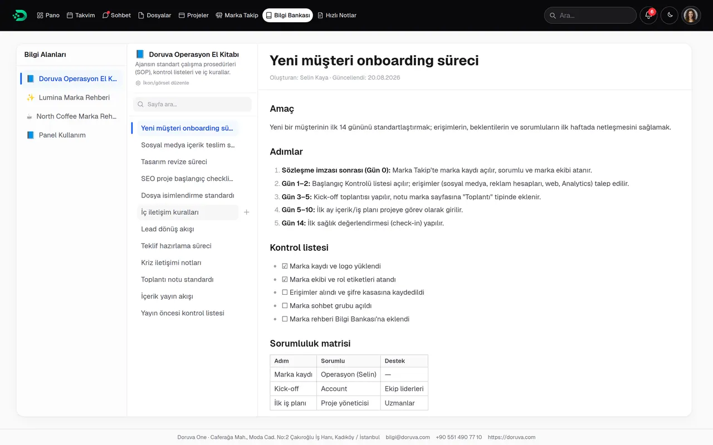This screenshot has width=713, height=445.
Task: Toggle dark mode with the moon button
Action: click(x=670, y=16)
